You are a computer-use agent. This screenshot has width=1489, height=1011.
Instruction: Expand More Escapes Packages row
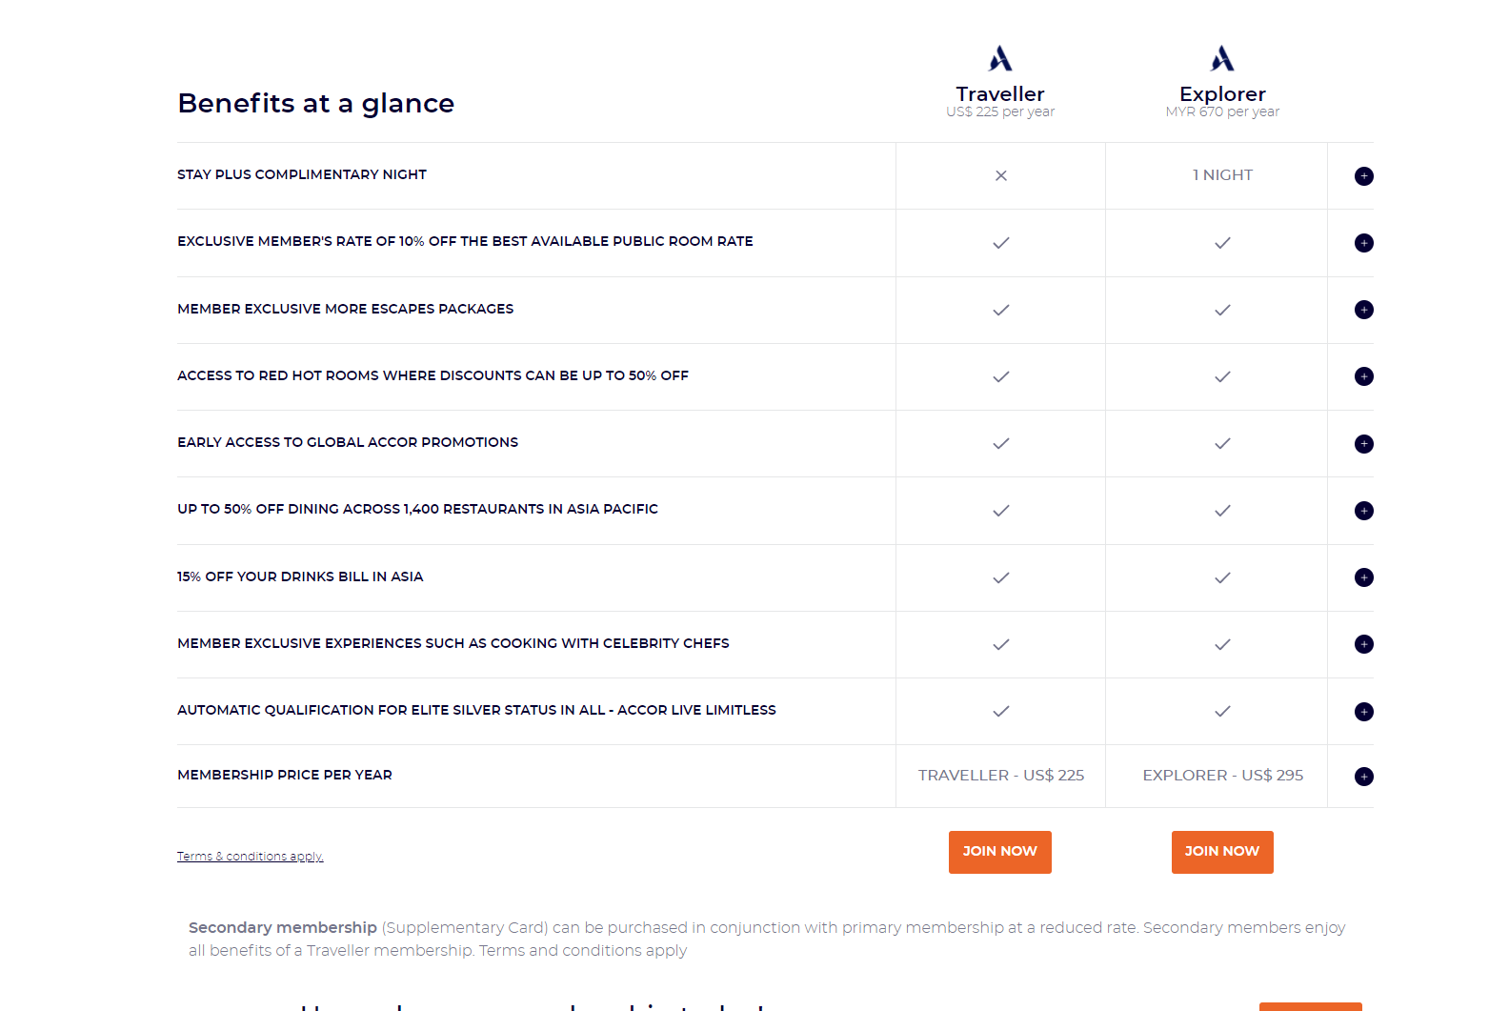(1363, 310)
